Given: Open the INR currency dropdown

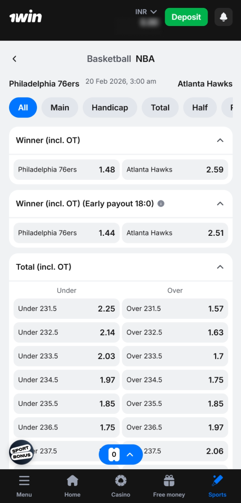Looking at the screenshot, I should (x=146, y=12).
